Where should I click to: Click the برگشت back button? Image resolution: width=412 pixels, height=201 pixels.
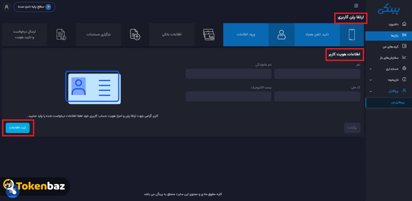click(x=352, y=128)
